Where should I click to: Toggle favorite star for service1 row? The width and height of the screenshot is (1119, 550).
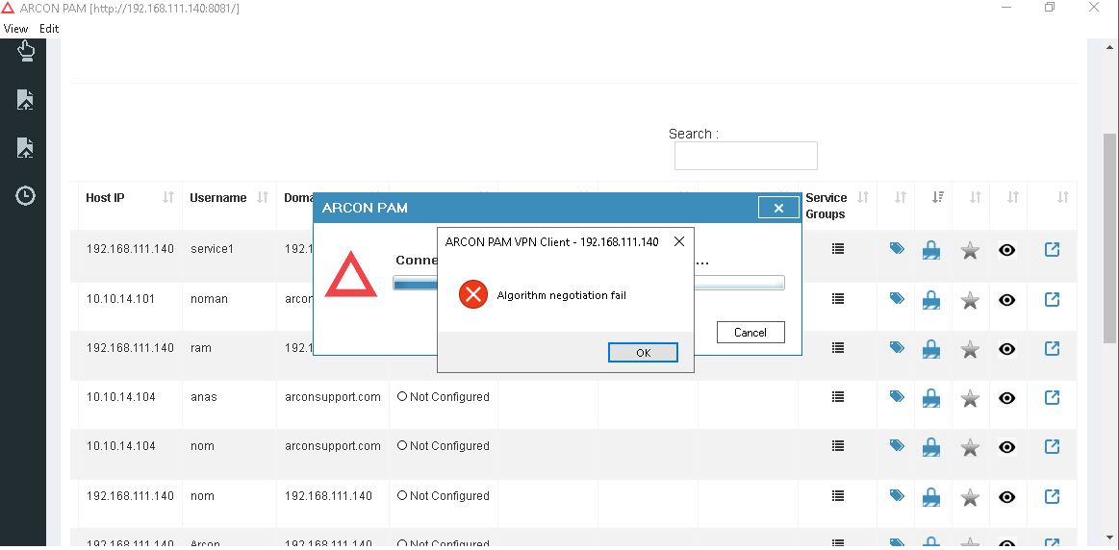pos(969,250)
